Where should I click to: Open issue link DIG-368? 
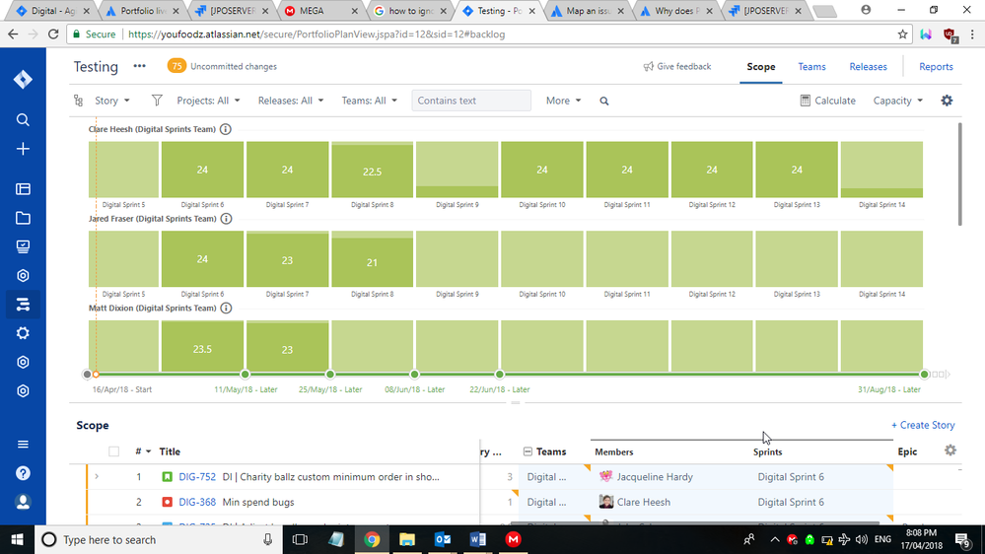point(197,502)
